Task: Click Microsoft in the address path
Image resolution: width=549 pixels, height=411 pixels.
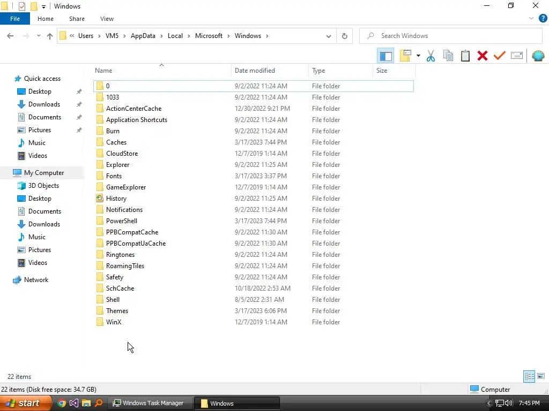Action: coord(209,36)
